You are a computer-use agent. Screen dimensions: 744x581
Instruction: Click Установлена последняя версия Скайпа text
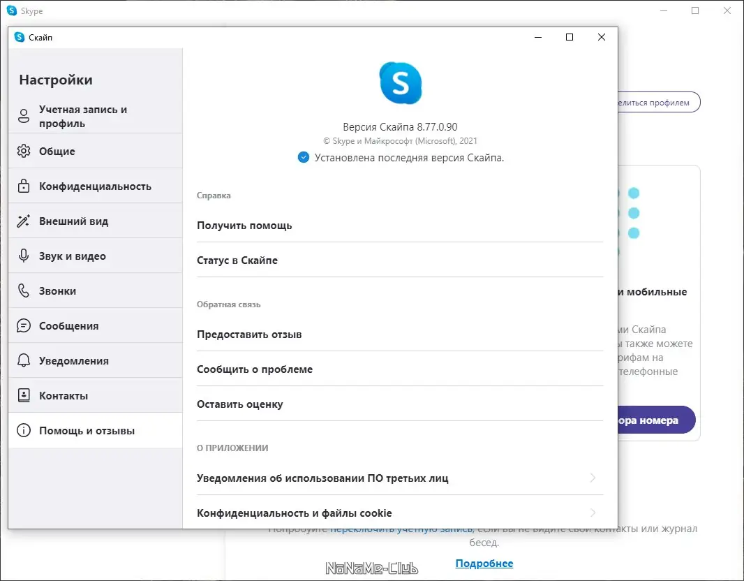409,158
